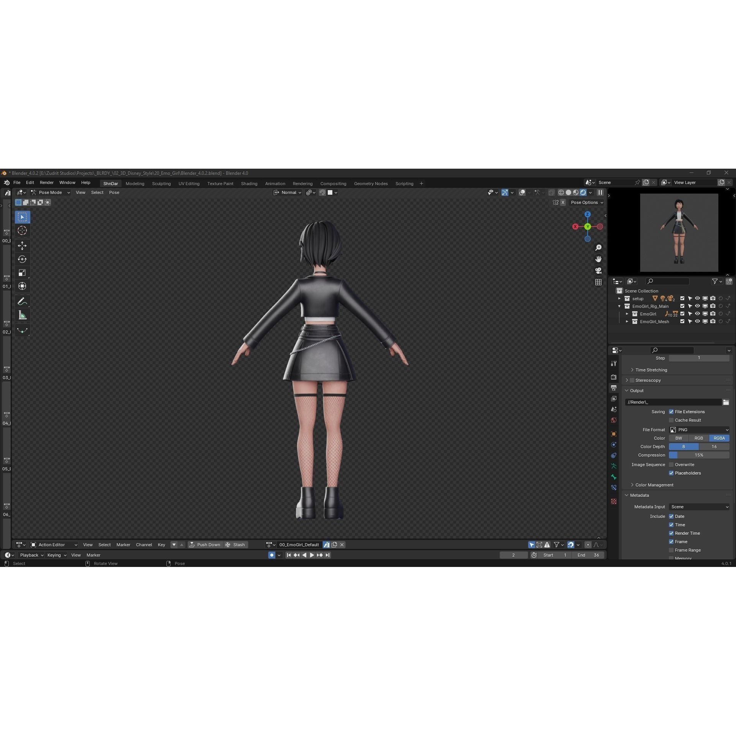Expand the setup collection in the outliner
This screenshot has height=736, width=736.
tap(619, 298)
